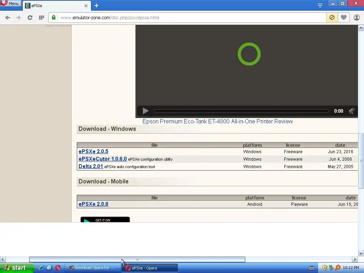This screenshot has height=273, width=364.
Task: Click the vertical scrollbar up arrow
Action: point(361,28)
